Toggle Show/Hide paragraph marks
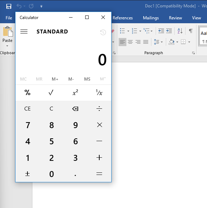207x208 pixels. click(191, 31)
